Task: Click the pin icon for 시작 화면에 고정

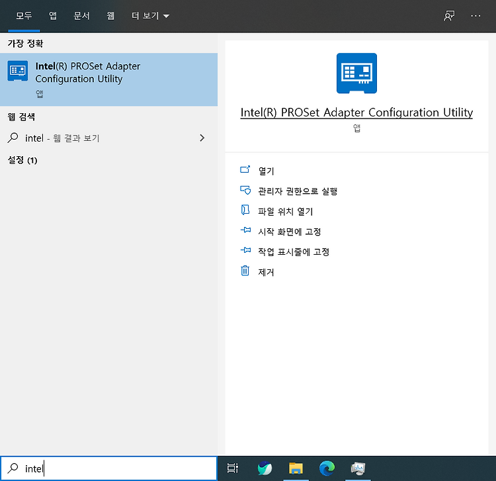Action: 245,230
